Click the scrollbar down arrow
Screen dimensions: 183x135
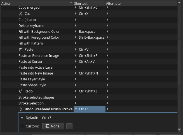click(x=179, y=130)
